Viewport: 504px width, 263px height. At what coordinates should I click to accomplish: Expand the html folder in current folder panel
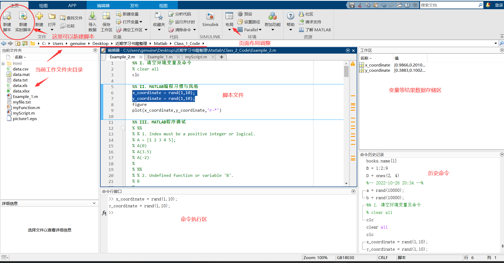[x=3, y=63]
